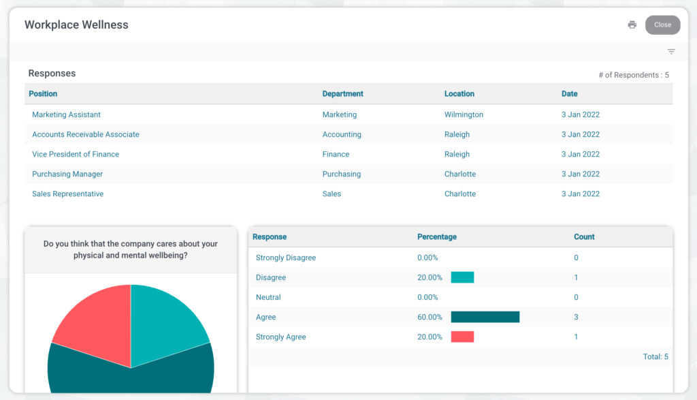Image resolution: width=697 pixels, height=400 pixels.
Task: Click the print icon
Action: (632, 25)
